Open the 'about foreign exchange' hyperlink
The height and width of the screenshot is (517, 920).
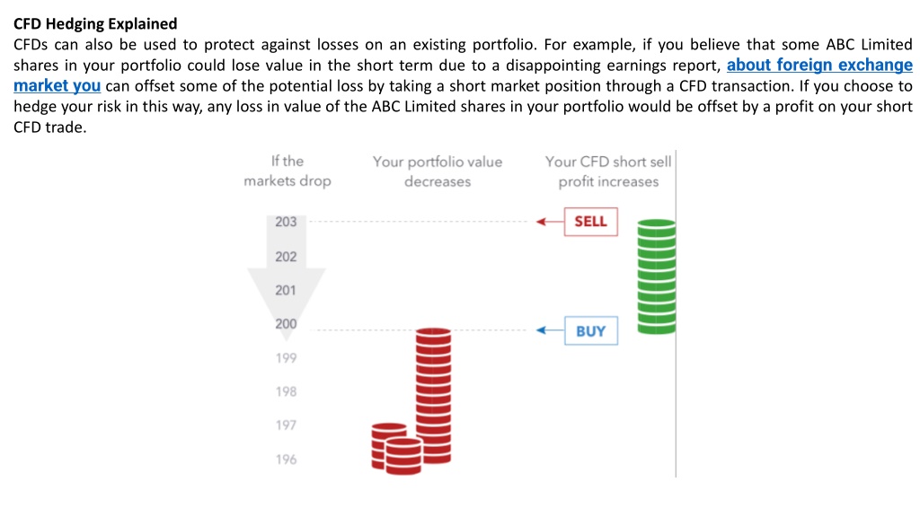coord(819,65)
